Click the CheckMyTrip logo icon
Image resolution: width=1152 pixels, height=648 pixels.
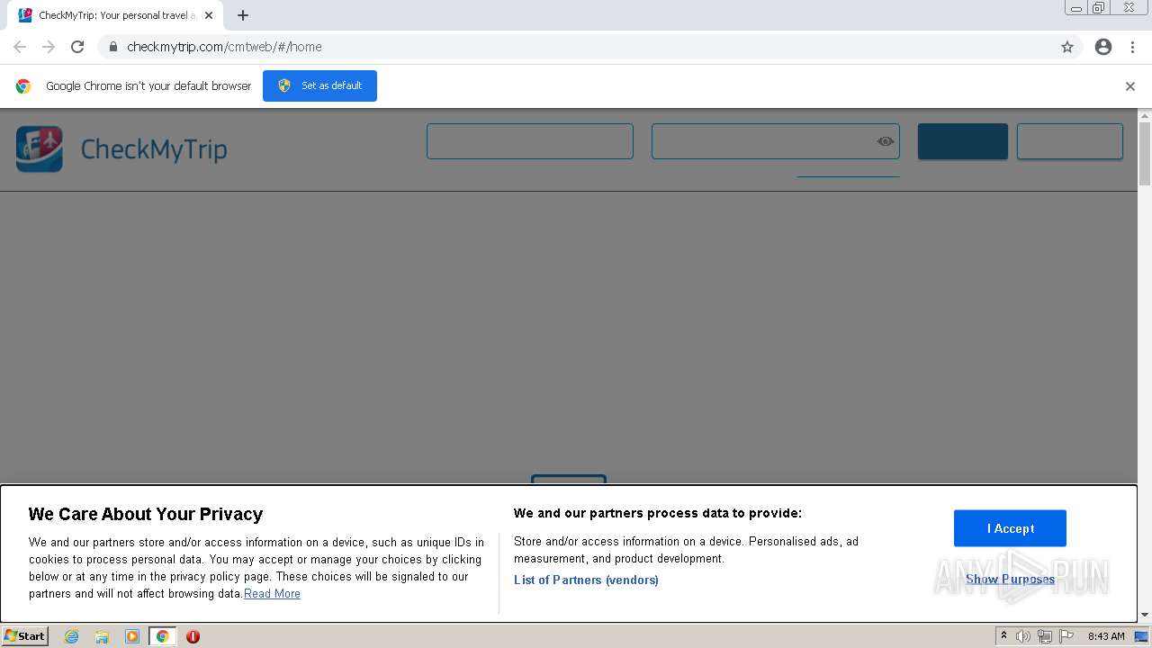(x=40, y=148)
